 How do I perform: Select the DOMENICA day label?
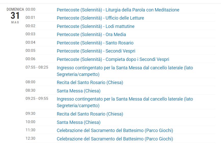tap(15, 9)
